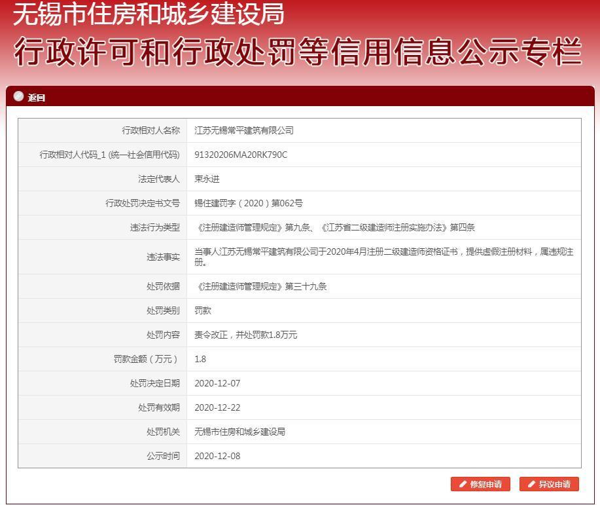Select document number 锡住建罚字（2020）第062号
600x505 pixels.
[249, 203]
